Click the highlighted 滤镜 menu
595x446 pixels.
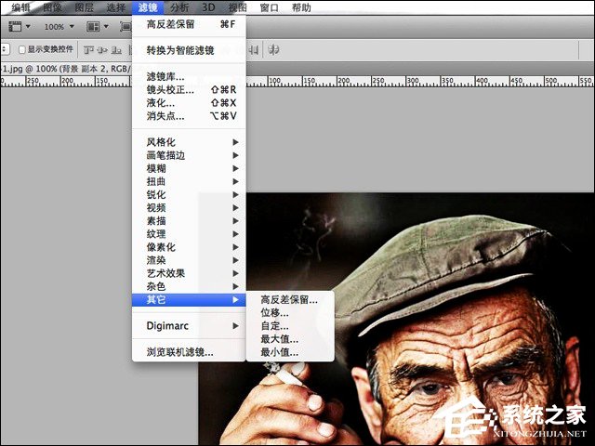tap(148, 7)
